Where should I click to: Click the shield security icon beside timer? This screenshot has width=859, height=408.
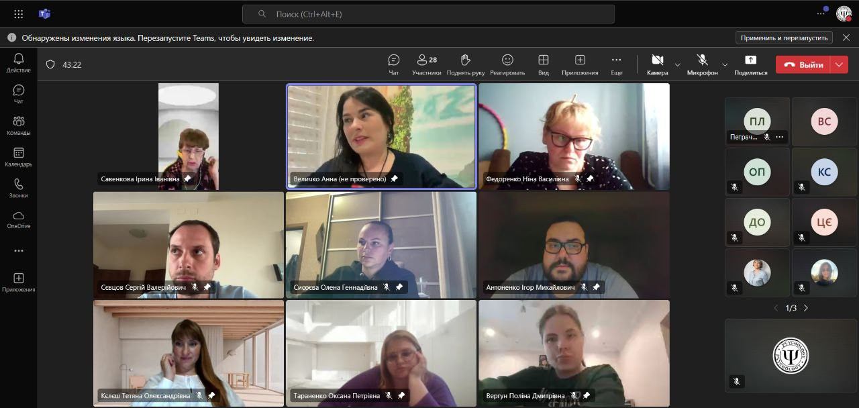tap(50, 64)
